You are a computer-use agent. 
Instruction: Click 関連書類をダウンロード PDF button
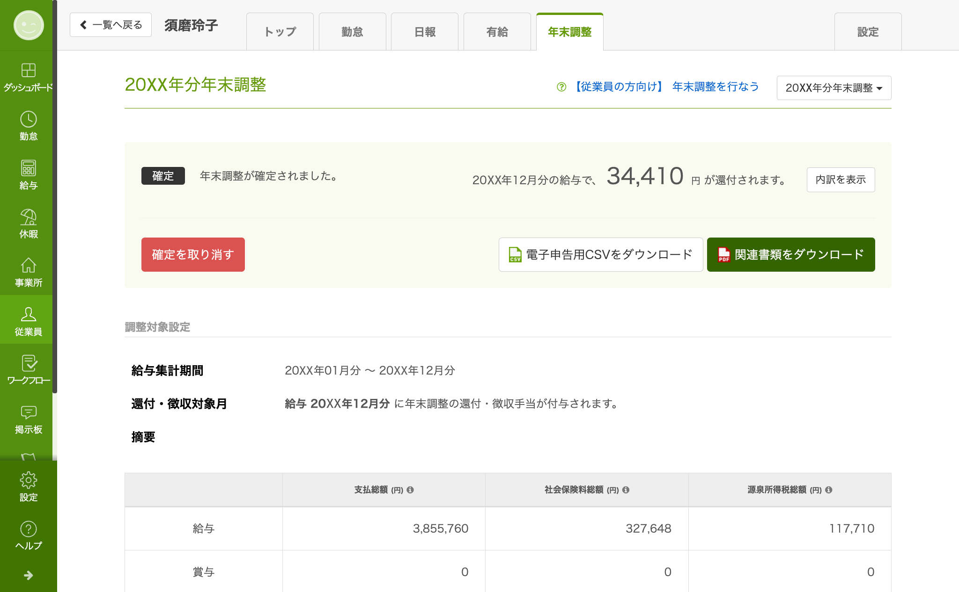791,254
